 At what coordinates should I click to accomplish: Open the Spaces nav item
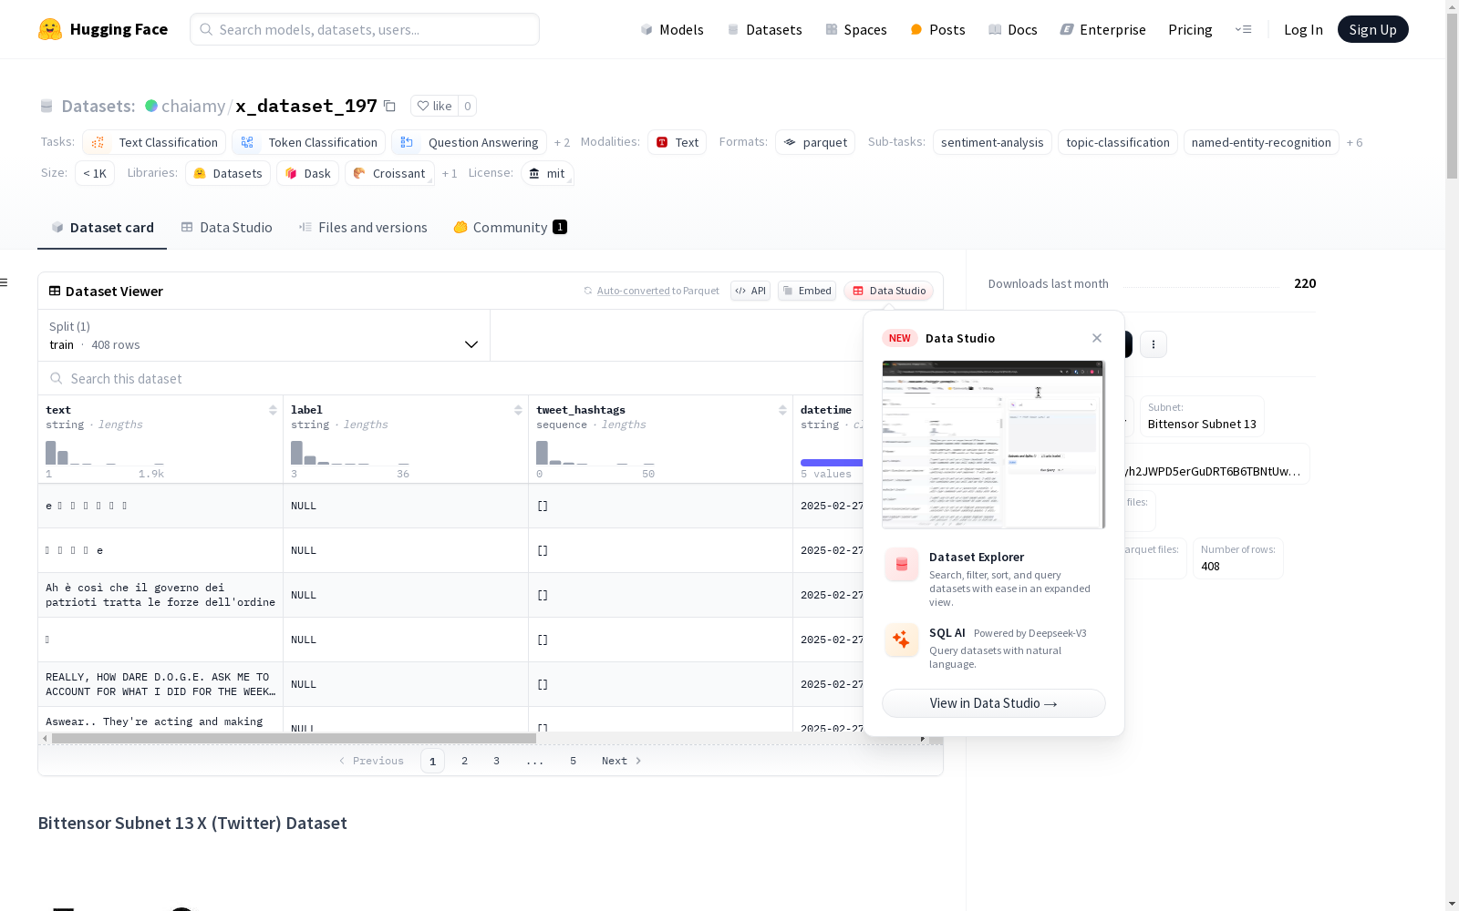856,29
